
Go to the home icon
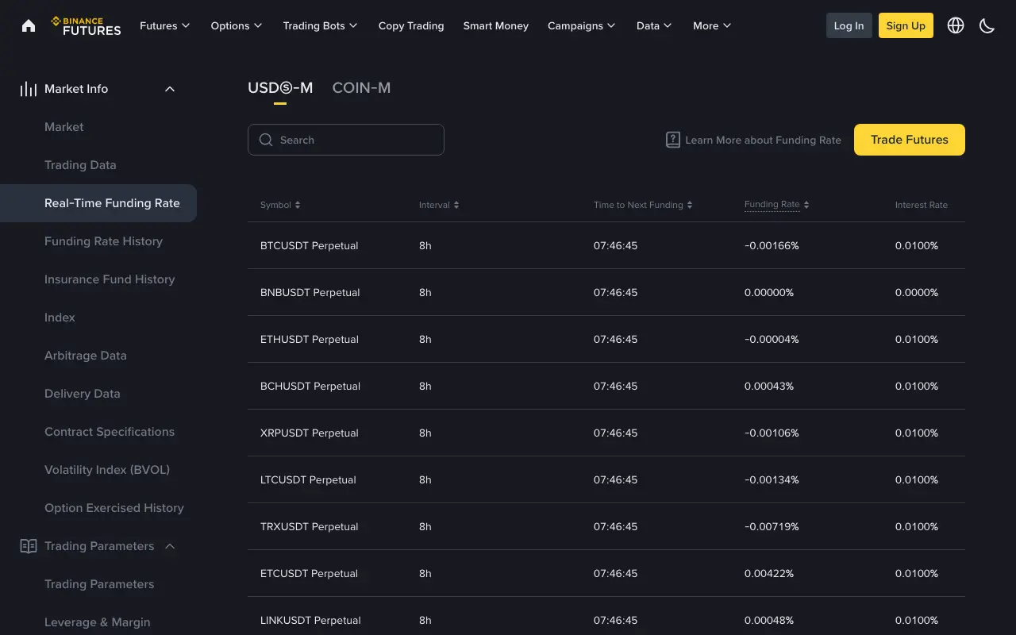tap(29, 25)
